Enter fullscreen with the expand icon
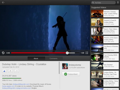120x90 pixels. click(x=87, y=53)
